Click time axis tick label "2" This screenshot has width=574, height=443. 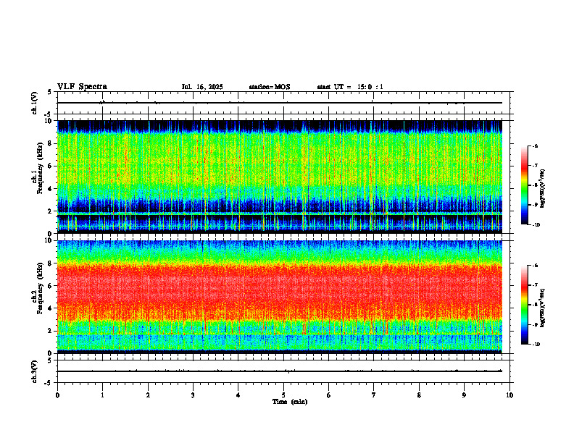pos(148,395)
